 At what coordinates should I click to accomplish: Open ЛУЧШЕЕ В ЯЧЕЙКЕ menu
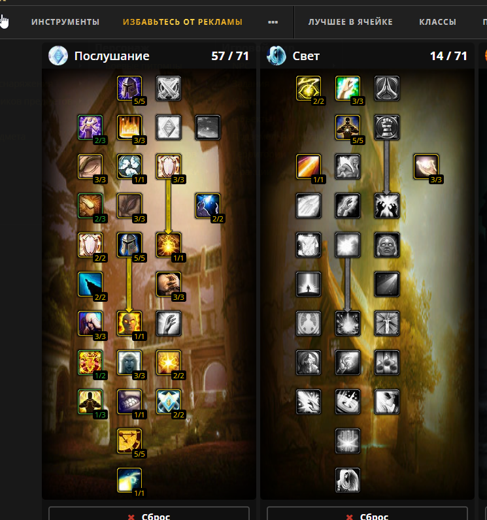[x=350, y=22]
